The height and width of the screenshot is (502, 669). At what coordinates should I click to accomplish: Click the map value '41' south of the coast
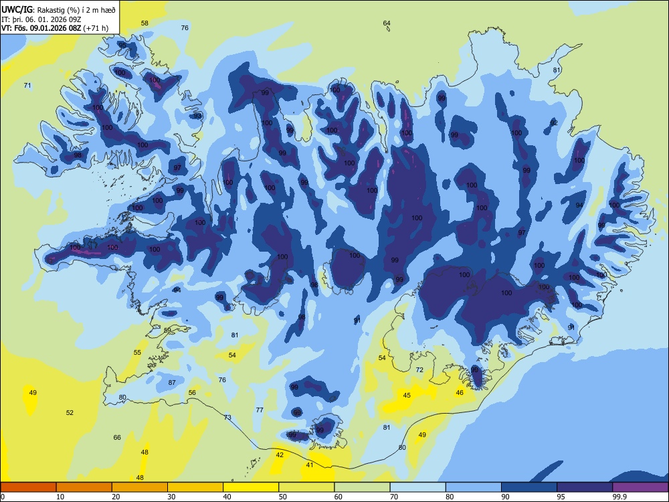click(x=310, y=465)
